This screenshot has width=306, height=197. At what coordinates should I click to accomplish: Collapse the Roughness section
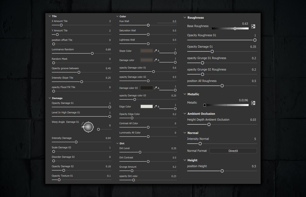coord(185,18)
